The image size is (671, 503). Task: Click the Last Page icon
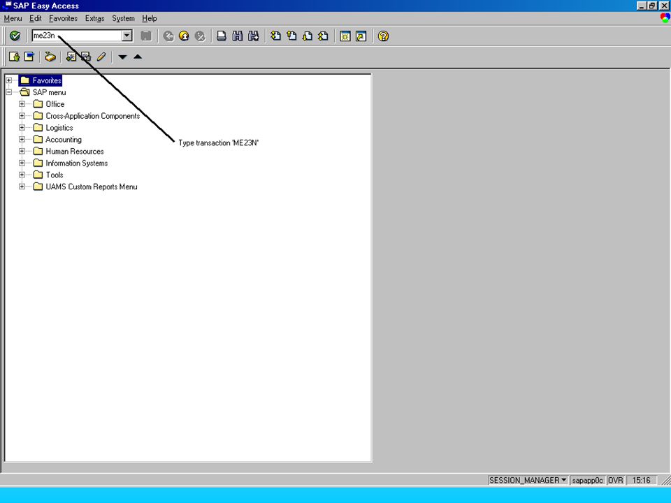(323, 36)
